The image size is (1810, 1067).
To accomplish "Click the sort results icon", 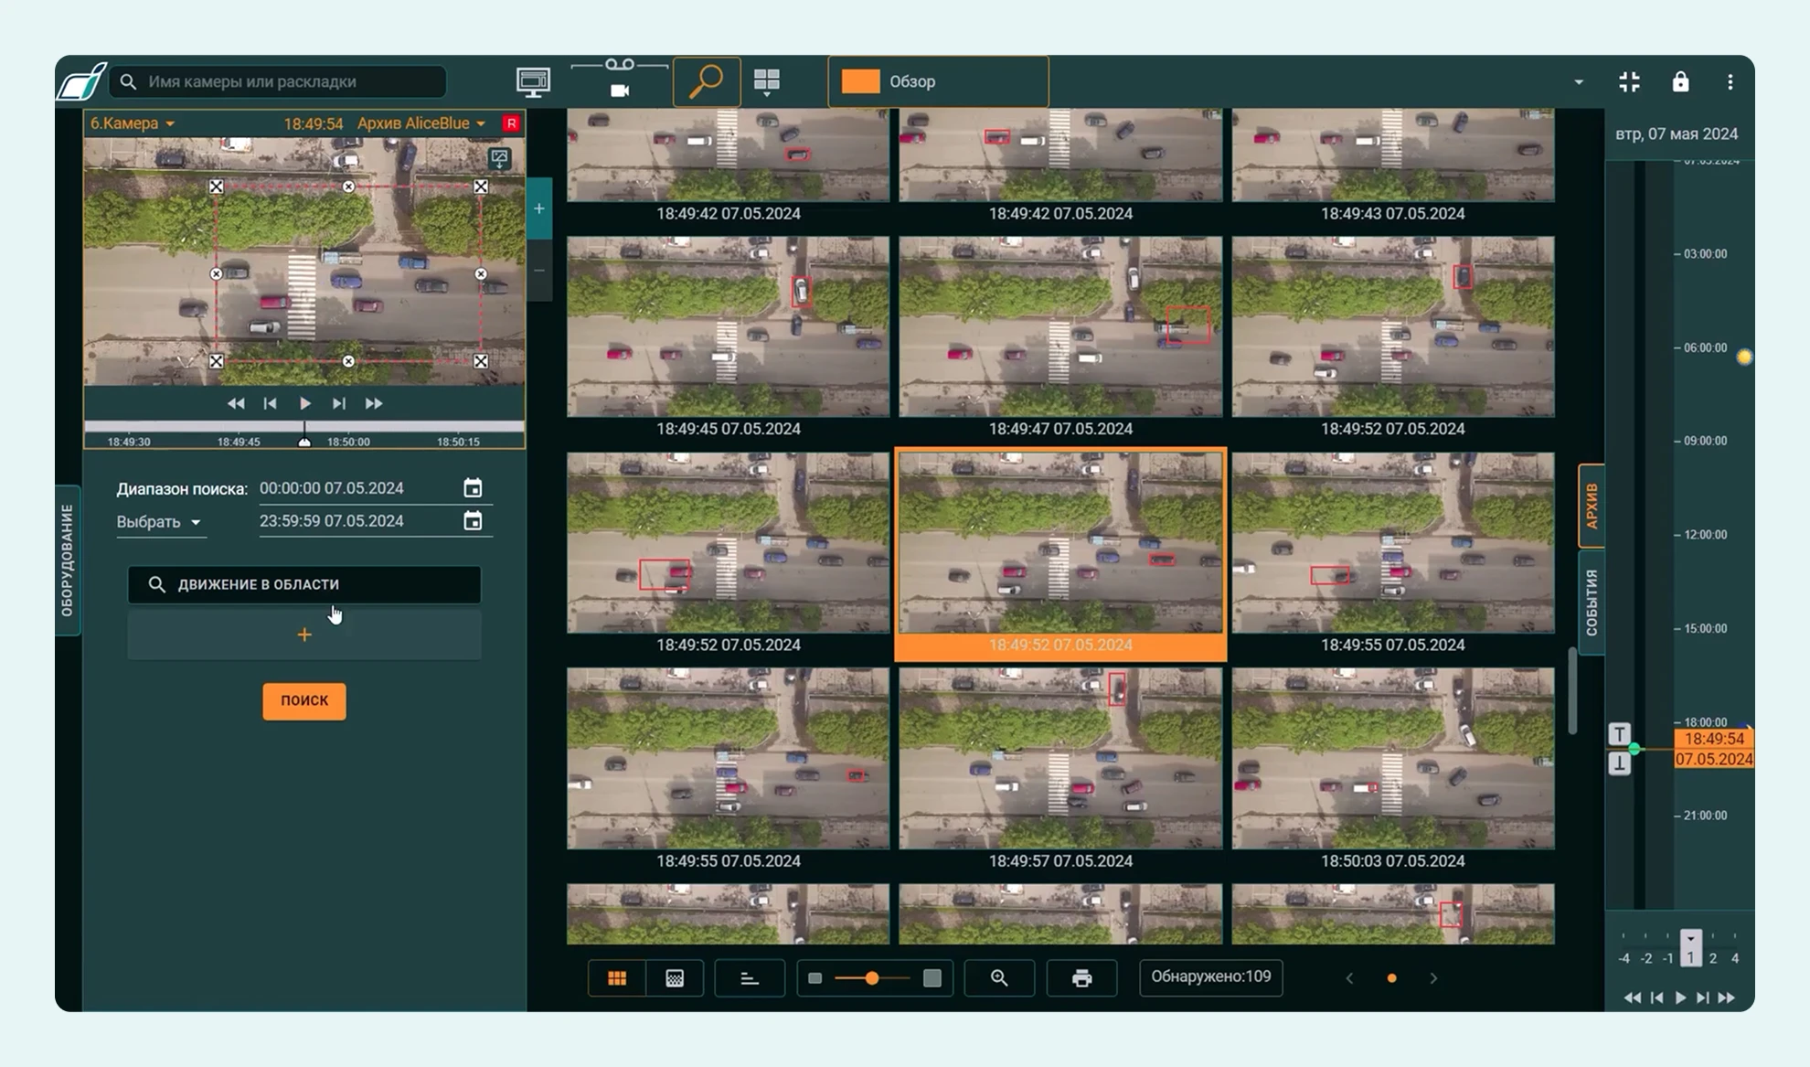I will point(750,978).
